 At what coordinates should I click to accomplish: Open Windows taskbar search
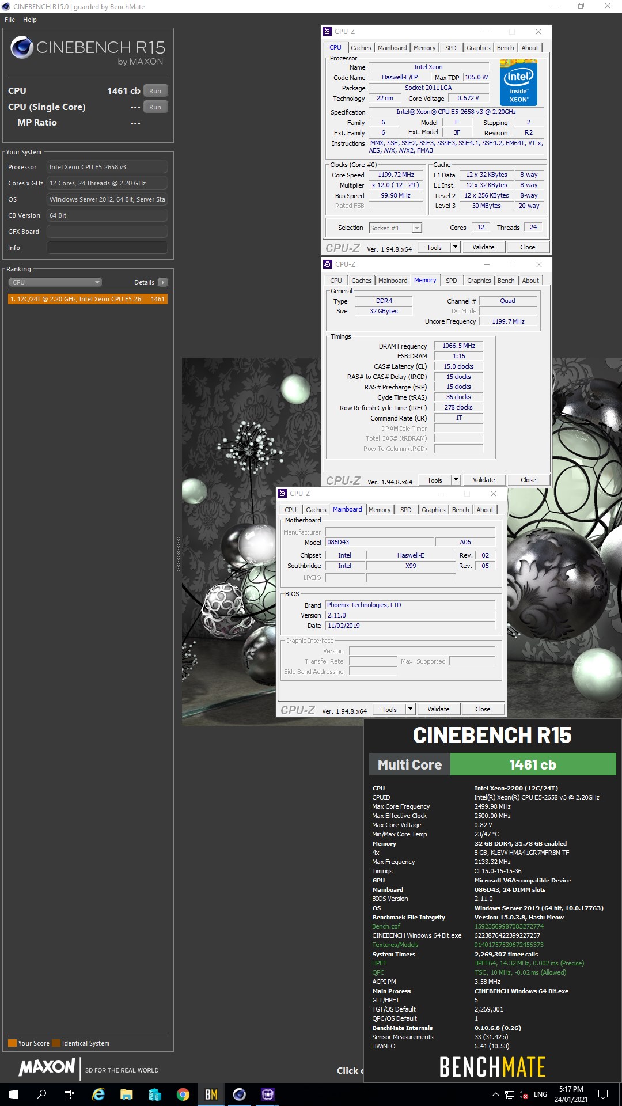pyautogui.click(x=41, y=1094)
